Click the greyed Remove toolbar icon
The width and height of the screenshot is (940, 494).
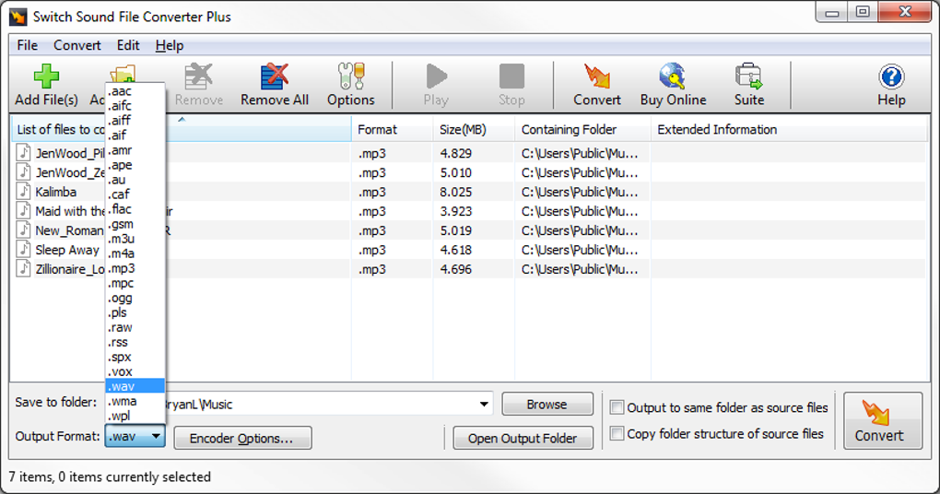[x=198, y=76]
